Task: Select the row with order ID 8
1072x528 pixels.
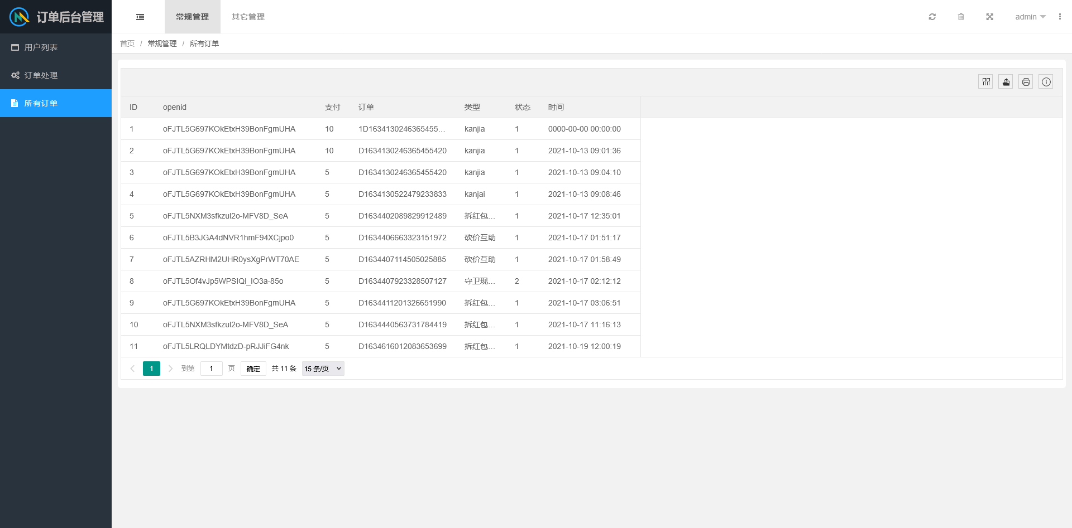Action: [x=380, y=281]
